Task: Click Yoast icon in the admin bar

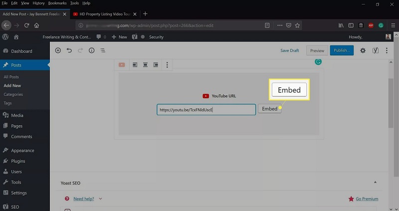Action: tap(135, 37)
